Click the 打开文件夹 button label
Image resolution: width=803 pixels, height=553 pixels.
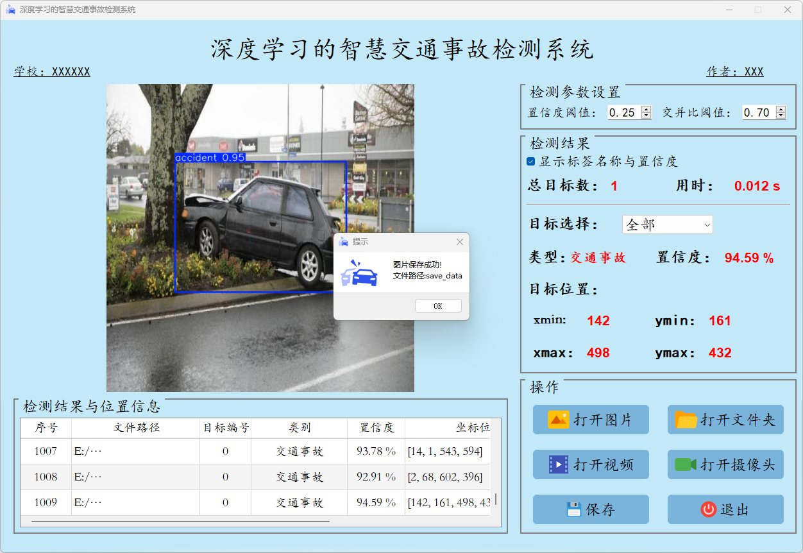pos(738,420)
